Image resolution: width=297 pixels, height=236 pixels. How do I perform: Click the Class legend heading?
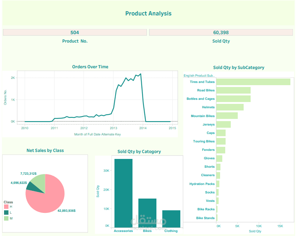click(x=8, y=202)
